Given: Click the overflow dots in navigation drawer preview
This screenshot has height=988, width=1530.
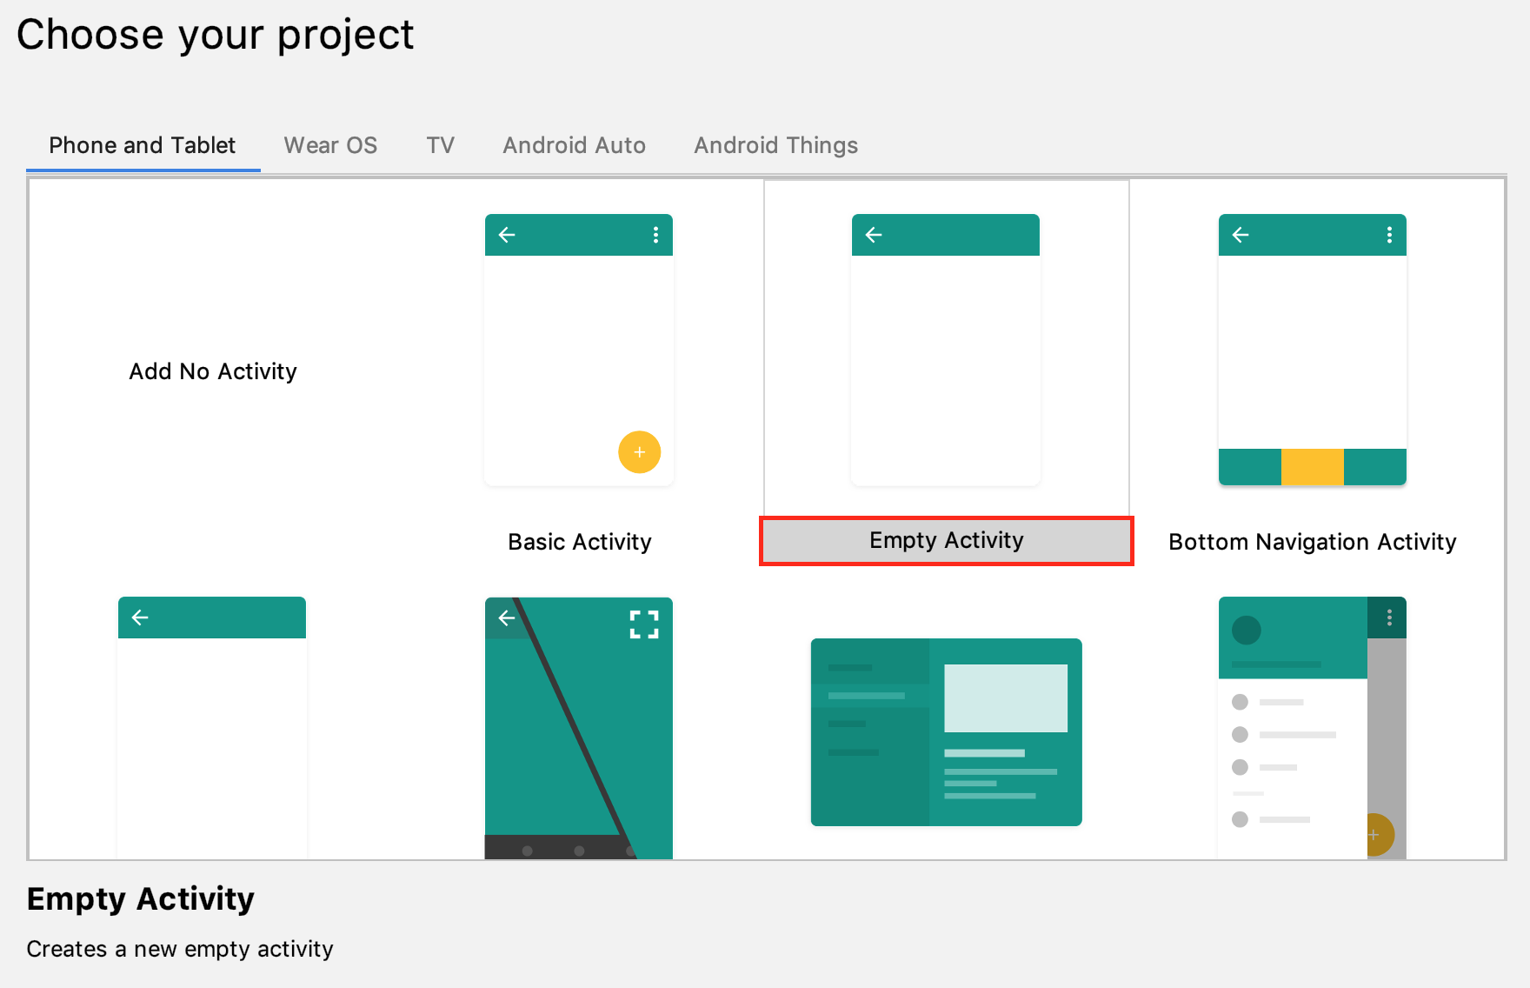Looking at the screenshot, I should [1389, 617].
